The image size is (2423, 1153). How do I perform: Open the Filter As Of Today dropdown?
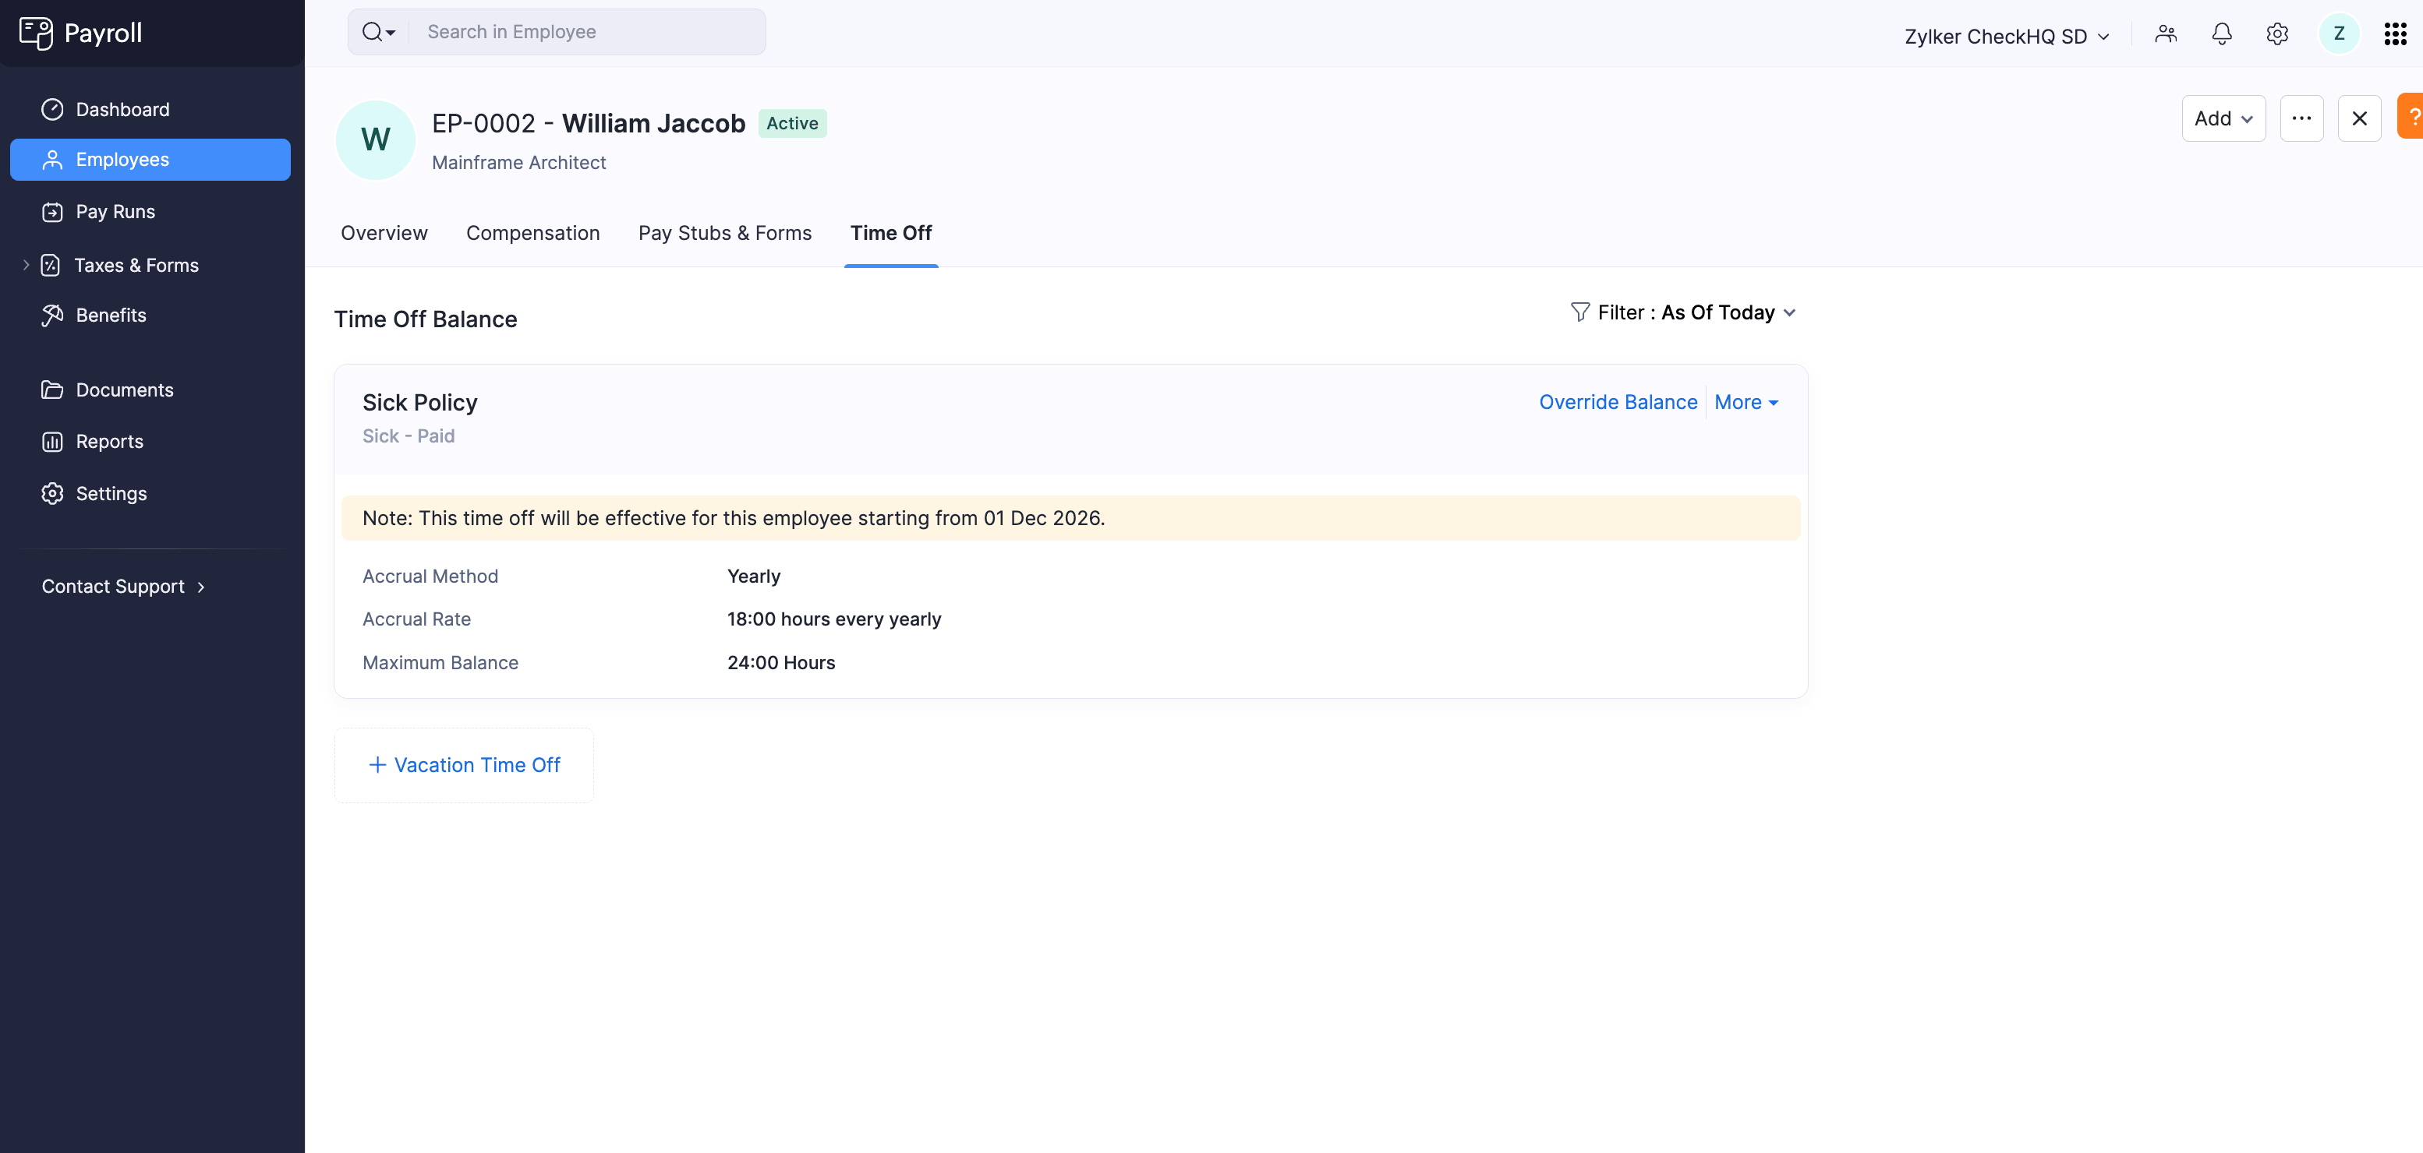click(1684, 312)
